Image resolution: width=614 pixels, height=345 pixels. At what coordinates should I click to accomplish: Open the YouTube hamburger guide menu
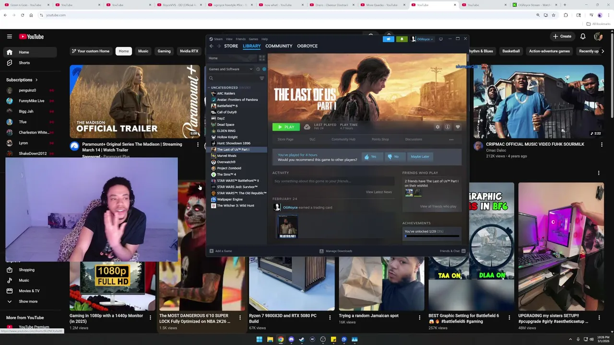9,36
